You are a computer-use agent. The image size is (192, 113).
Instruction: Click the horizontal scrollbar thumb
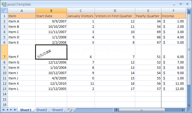click(x=142, y=110)
